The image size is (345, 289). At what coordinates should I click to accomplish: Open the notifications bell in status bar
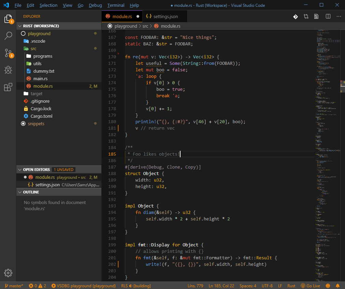338,286
